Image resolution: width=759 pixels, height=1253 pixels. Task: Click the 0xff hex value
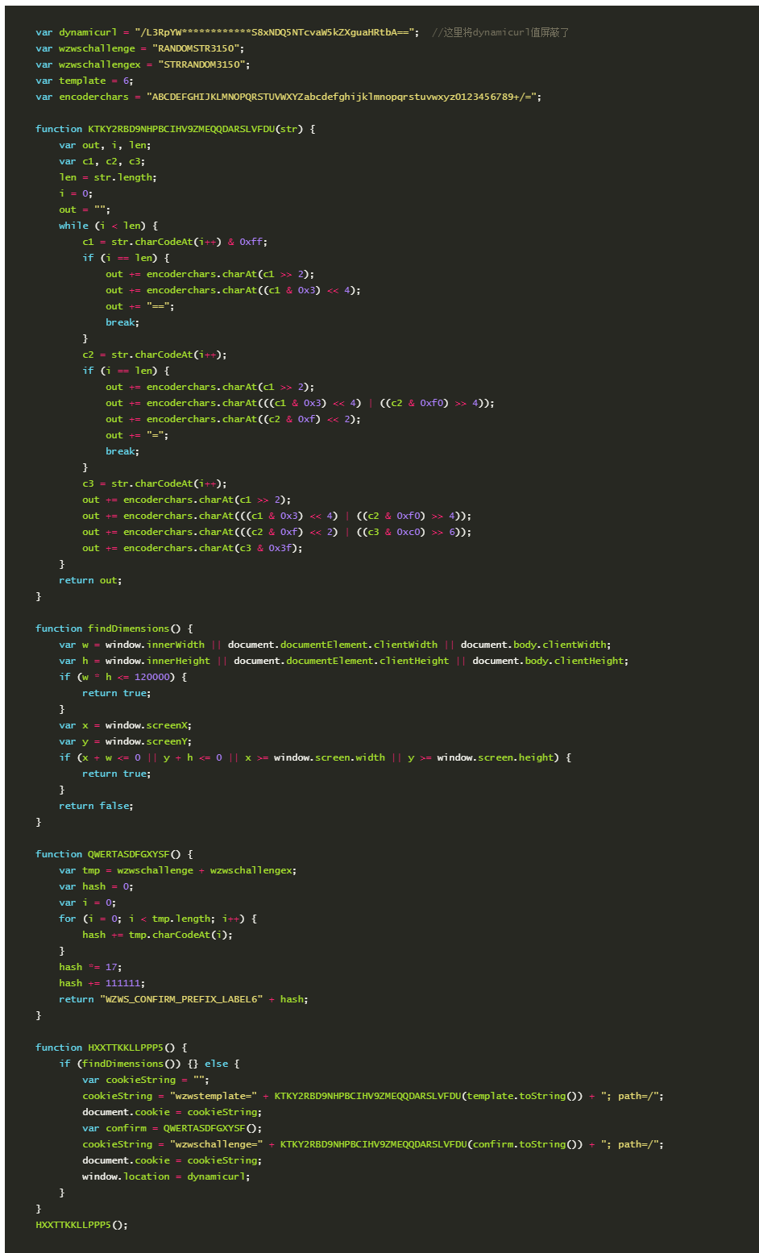point(252,242)
